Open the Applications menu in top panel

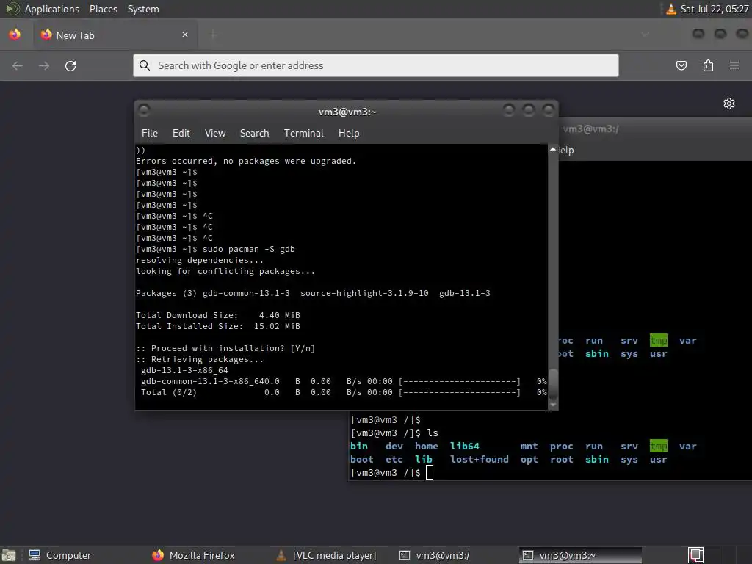52,9
